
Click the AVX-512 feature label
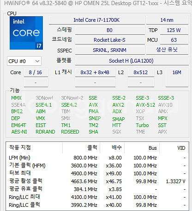point(145,105)
